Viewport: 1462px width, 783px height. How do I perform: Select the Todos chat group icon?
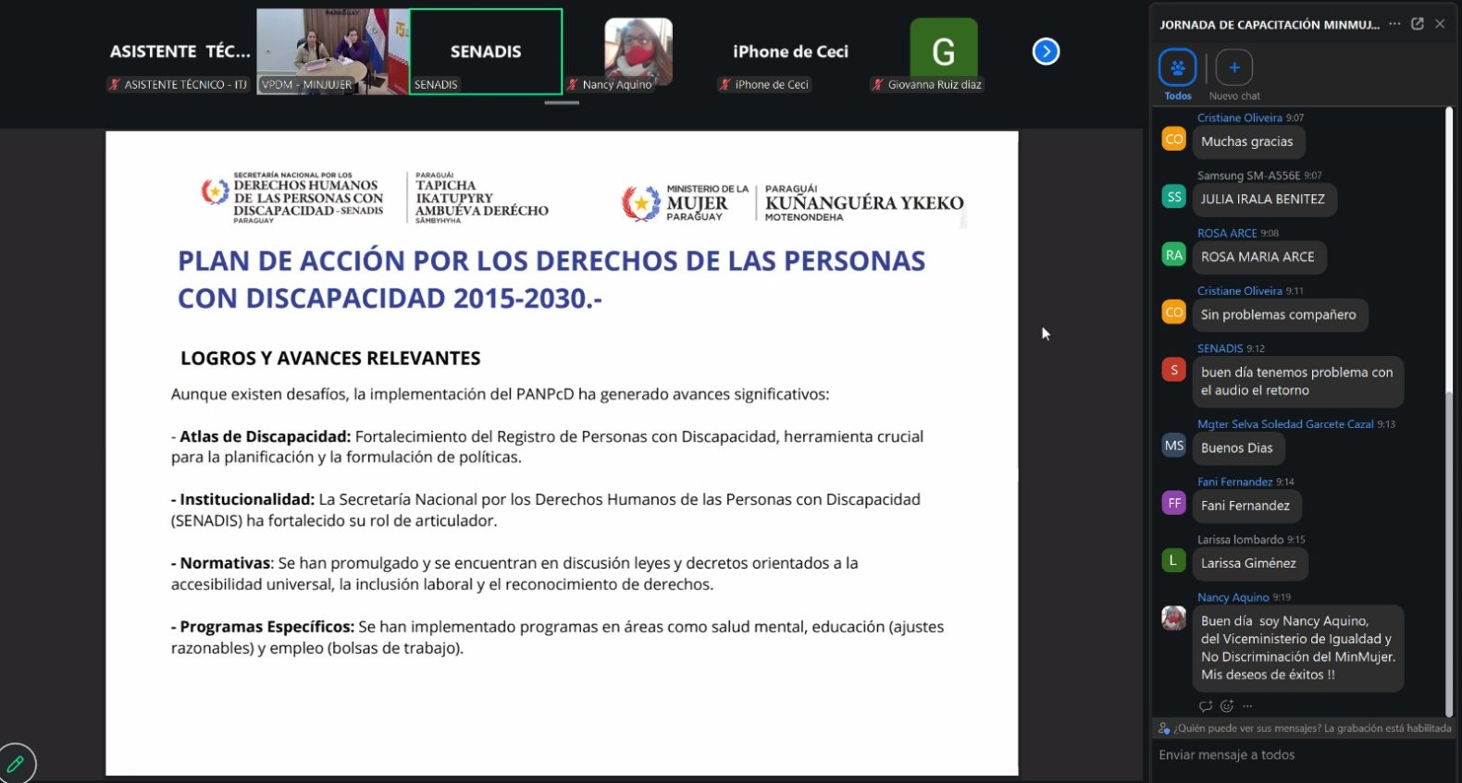[1177, 67]
